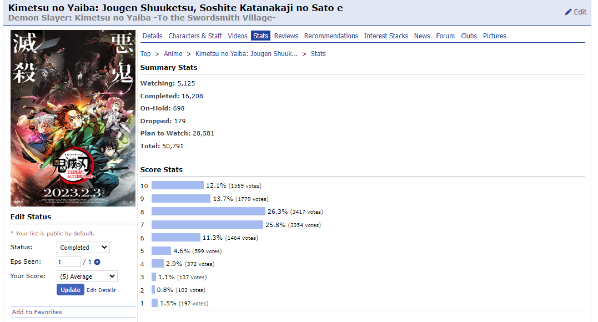Select the Reviews tab

286,36
